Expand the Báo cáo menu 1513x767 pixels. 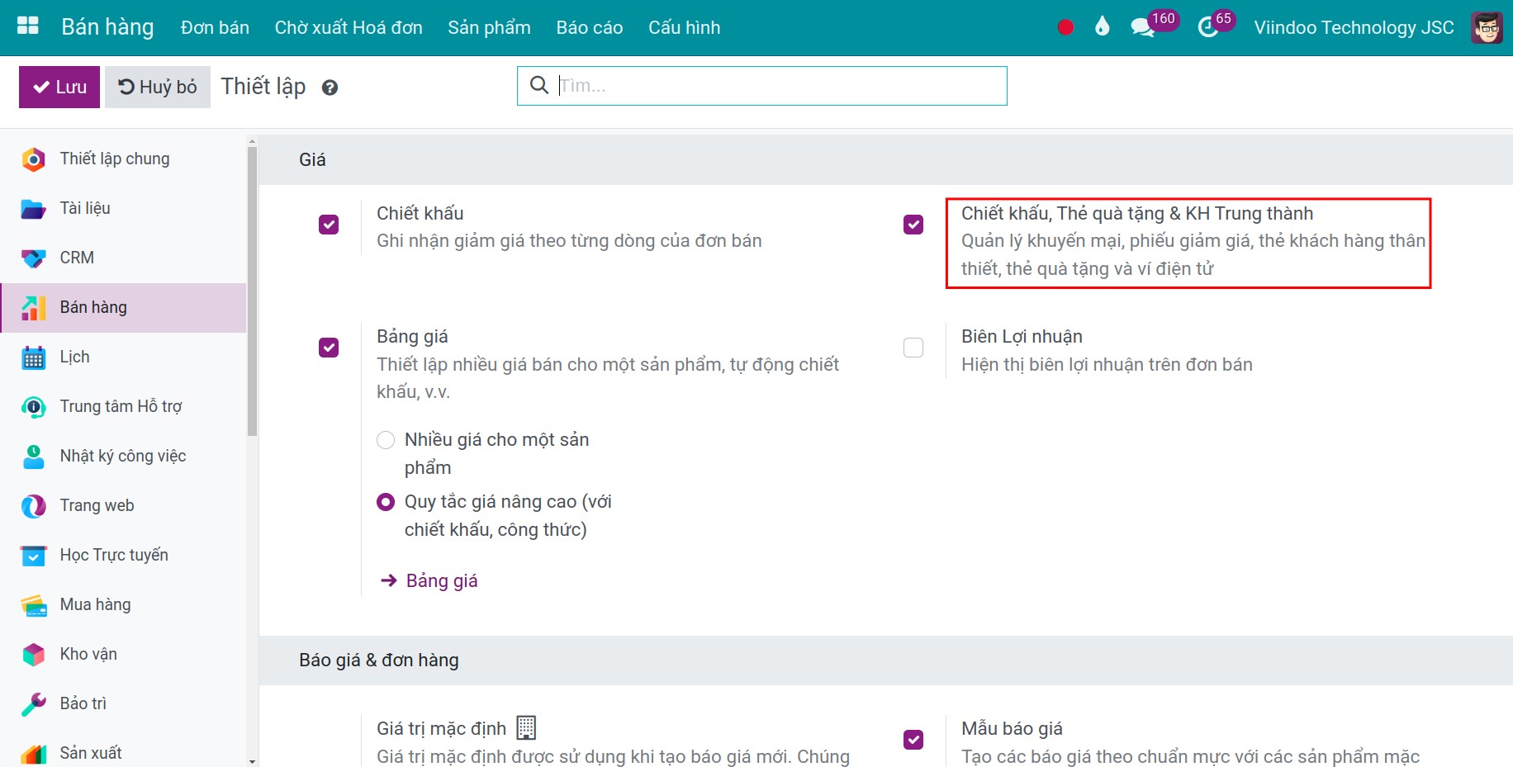click(x=589, y=27)
